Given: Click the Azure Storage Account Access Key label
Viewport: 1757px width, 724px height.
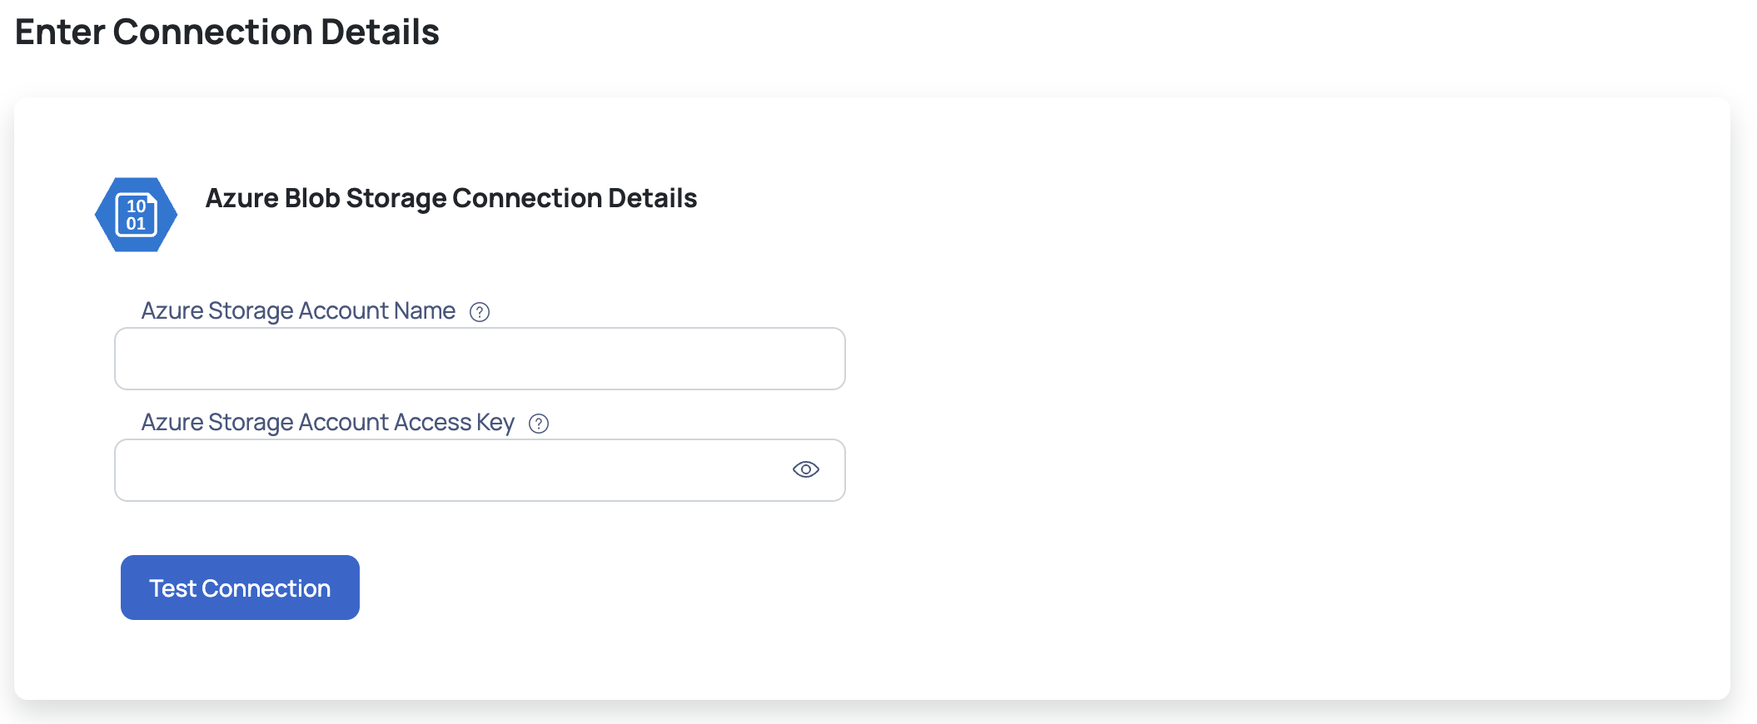Looking at the screenshot, I should pos(328,423).
